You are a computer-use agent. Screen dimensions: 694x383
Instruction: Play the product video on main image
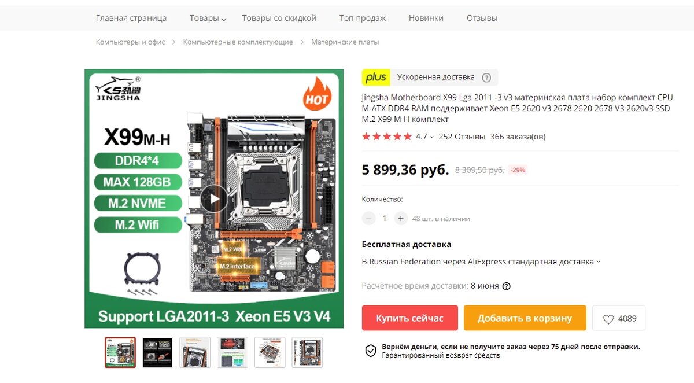pyautogui.click(x=214, y=199)
